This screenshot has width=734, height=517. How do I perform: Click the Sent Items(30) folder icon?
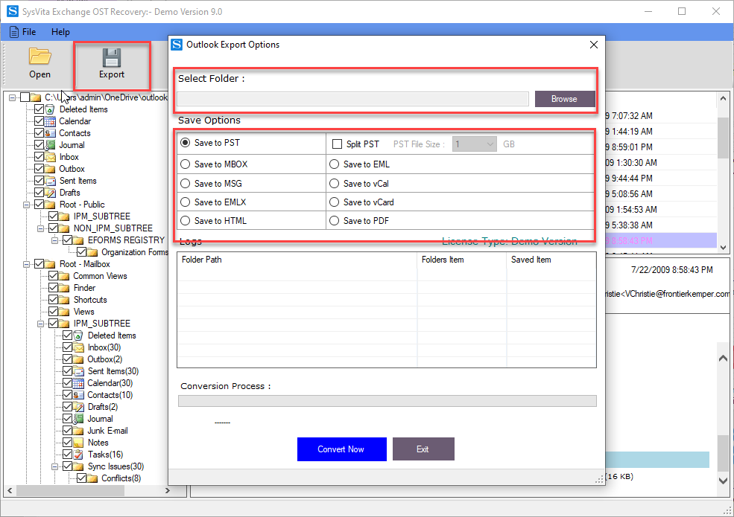tap(78, 371)
